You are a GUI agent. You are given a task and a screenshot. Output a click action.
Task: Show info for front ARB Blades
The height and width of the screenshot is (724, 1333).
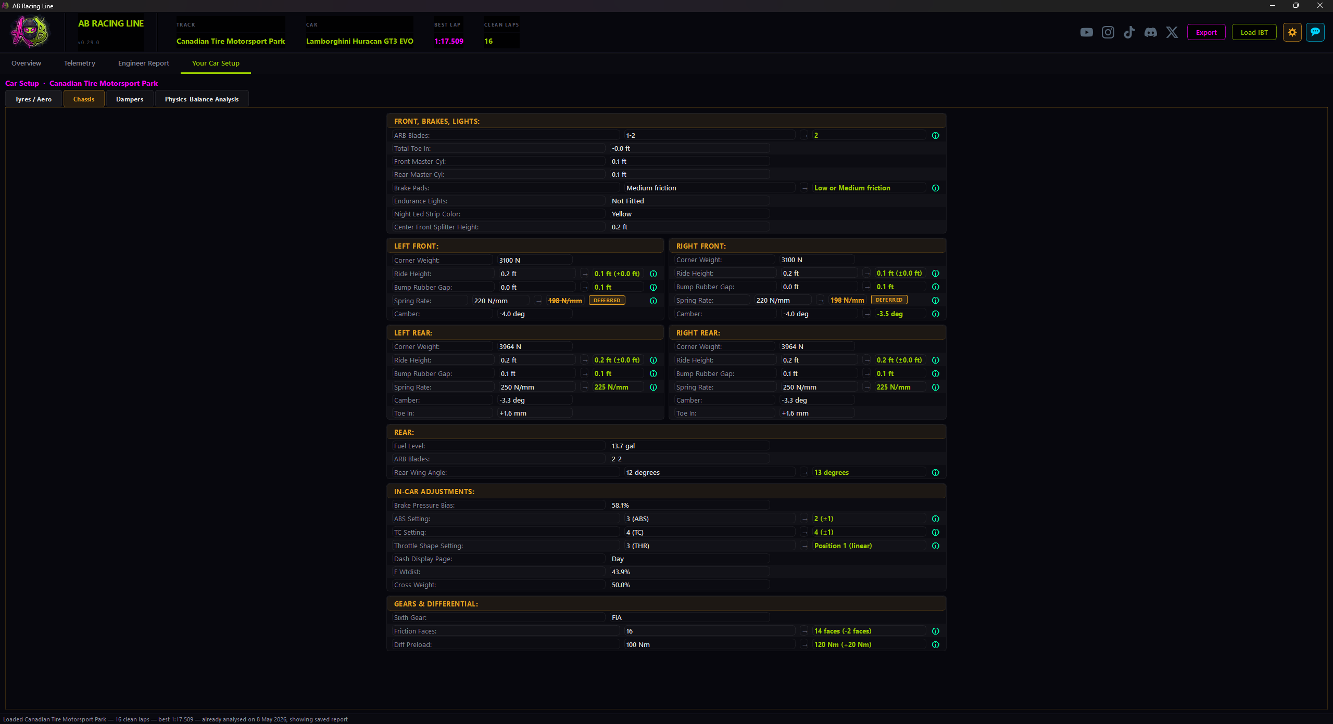tap(935, 135)
